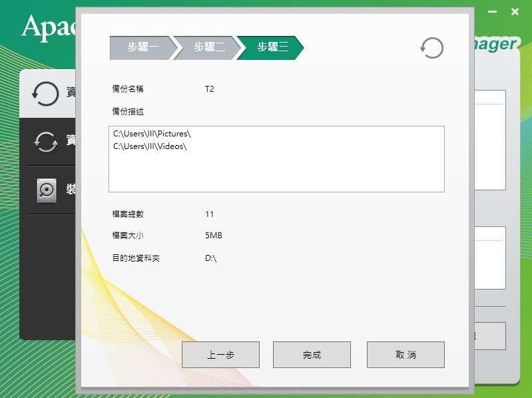Select the C:\Users\III\Pictures\ path line
532x398 pixels.
coord(152,134)
